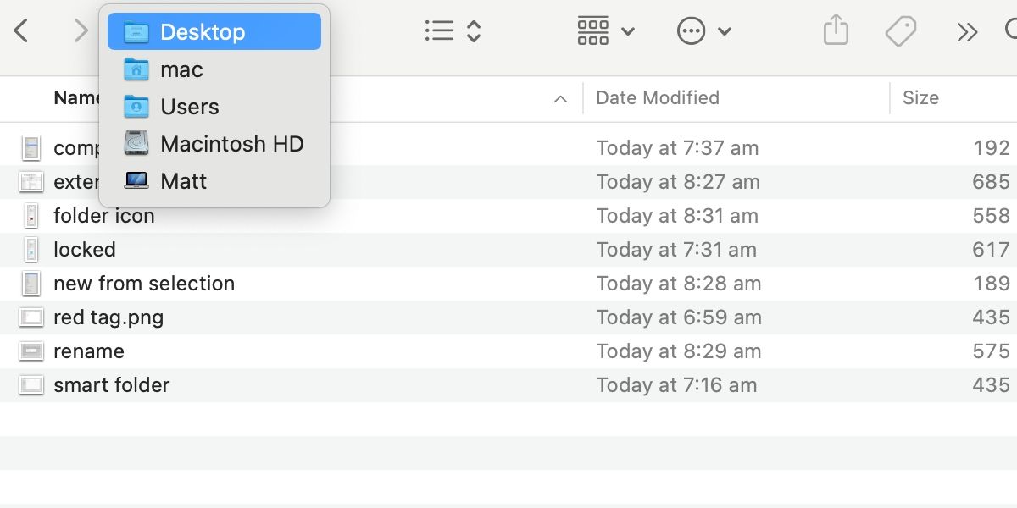The height and width of the screenshot is (508, 1017).
Task: Sort by Date Modified column header
Action: (658, 98)
